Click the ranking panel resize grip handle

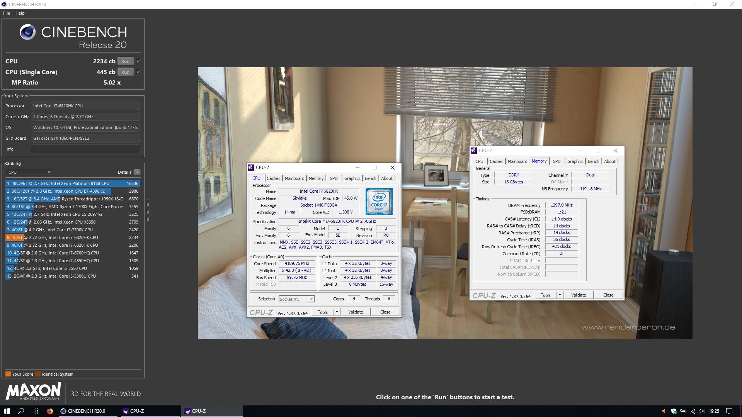tap(148, 211)
